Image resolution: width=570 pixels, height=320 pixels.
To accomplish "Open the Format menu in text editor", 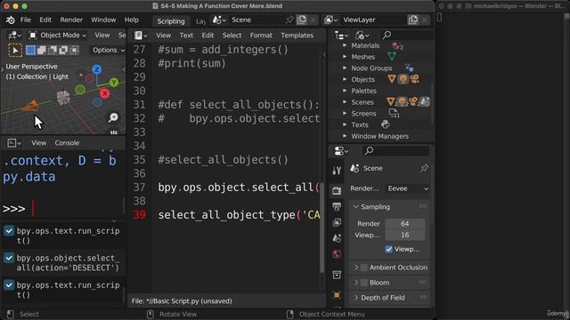I will point(261,36).
